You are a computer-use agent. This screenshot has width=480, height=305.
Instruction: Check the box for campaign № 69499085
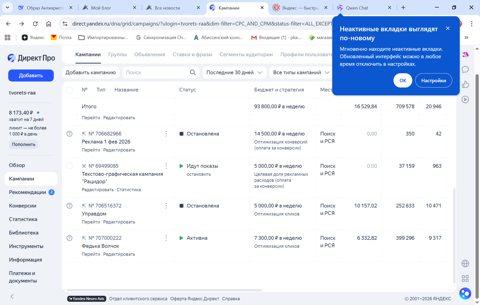69,166
